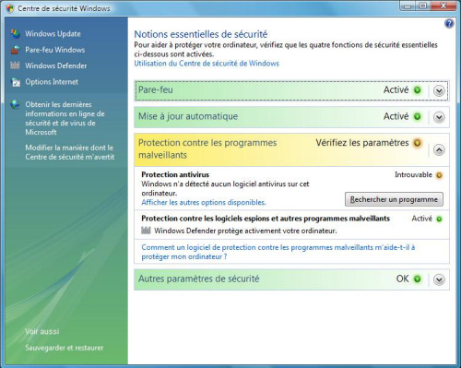Click the globe icon beside Obtenir les dernières informations

pos(15,104)
